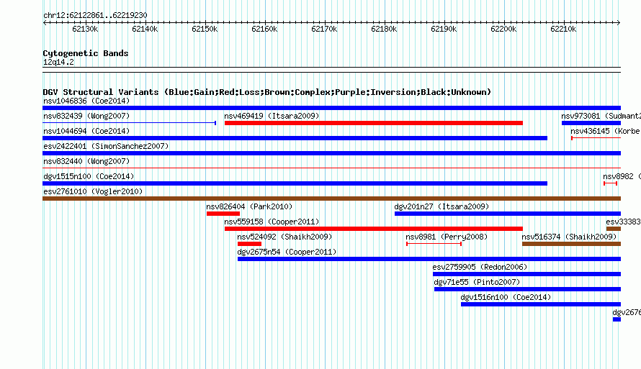Click the 62170k ruler tick label
This screenshot has width=641, height=369.
[324, 29]
